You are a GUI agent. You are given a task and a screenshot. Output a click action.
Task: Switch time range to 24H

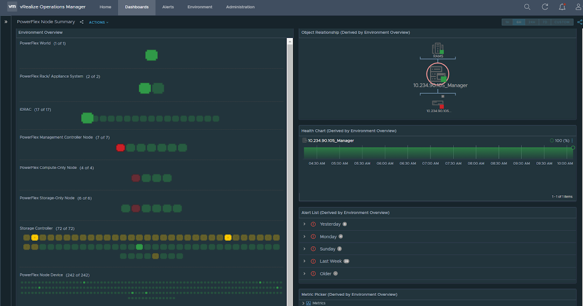pyautogui.click(x=532, y=22)
